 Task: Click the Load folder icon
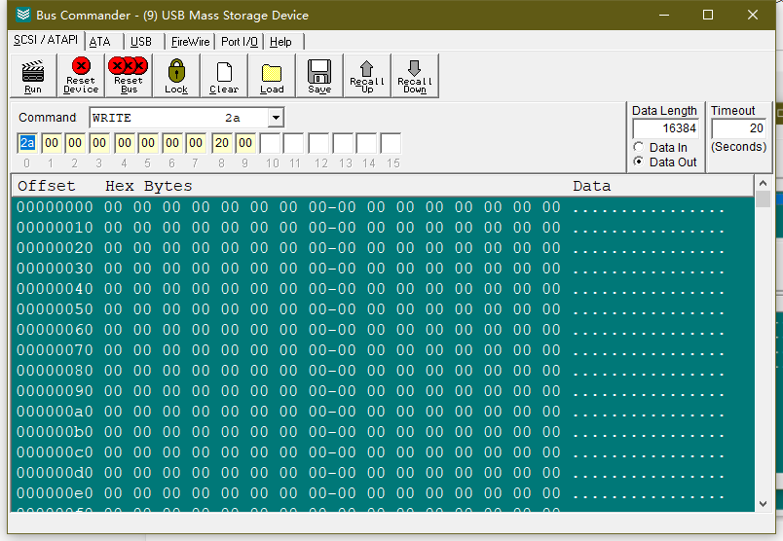tap(272, 73)
